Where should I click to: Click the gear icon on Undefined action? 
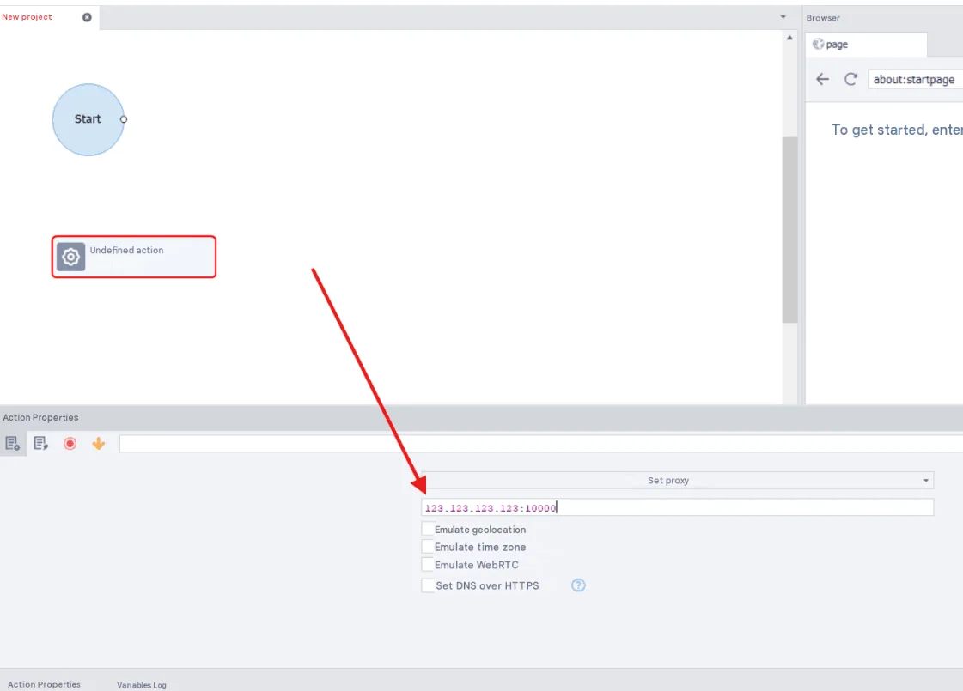(71, 257)
